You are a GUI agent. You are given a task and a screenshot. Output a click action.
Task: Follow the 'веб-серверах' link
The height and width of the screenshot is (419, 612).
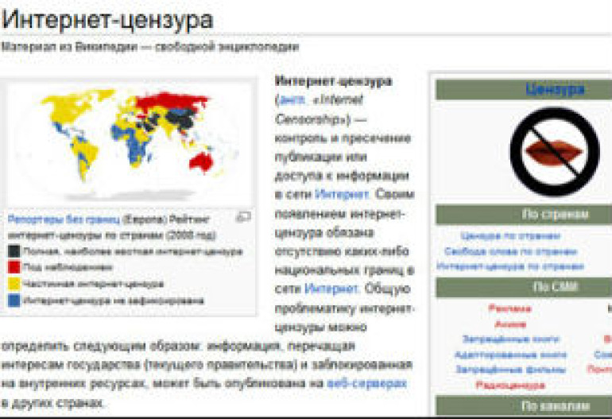(x=367, y=383)
